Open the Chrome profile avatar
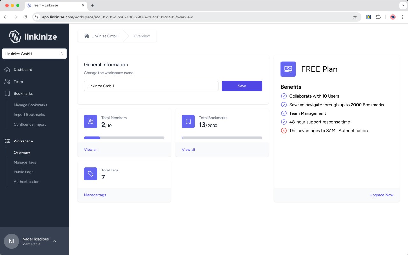This screenshot has width=408, height=255. [x=393, y=17]
